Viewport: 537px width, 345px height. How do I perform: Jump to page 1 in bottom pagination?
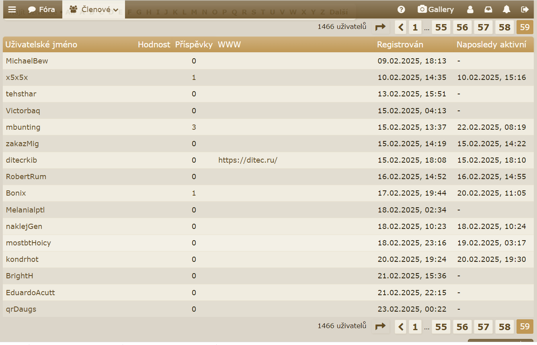pyautogui.click(x=415, y=327)
